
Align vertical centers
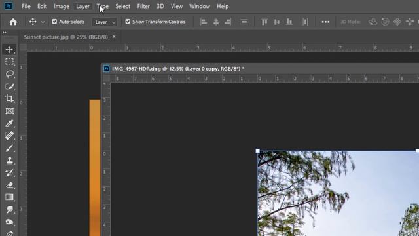tap(277, 22)
